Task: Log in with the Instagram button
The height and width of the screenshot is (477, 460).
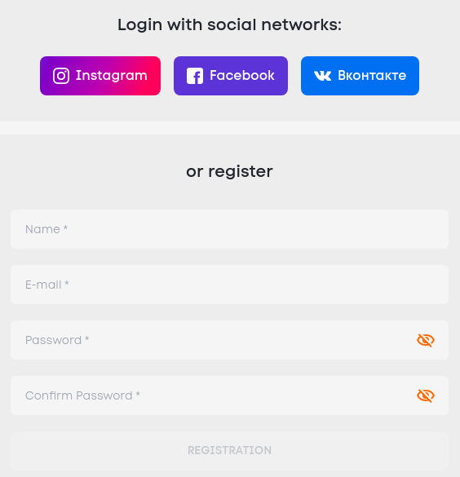Action: 100,76
